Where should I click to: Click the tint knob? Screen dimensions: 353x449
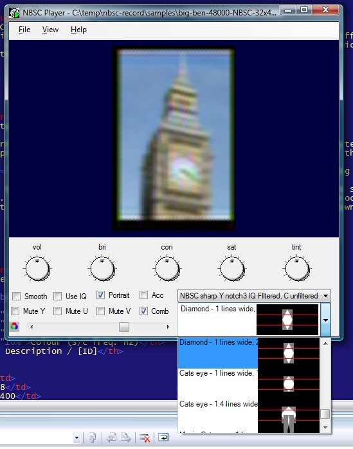(x=297, y=269)
